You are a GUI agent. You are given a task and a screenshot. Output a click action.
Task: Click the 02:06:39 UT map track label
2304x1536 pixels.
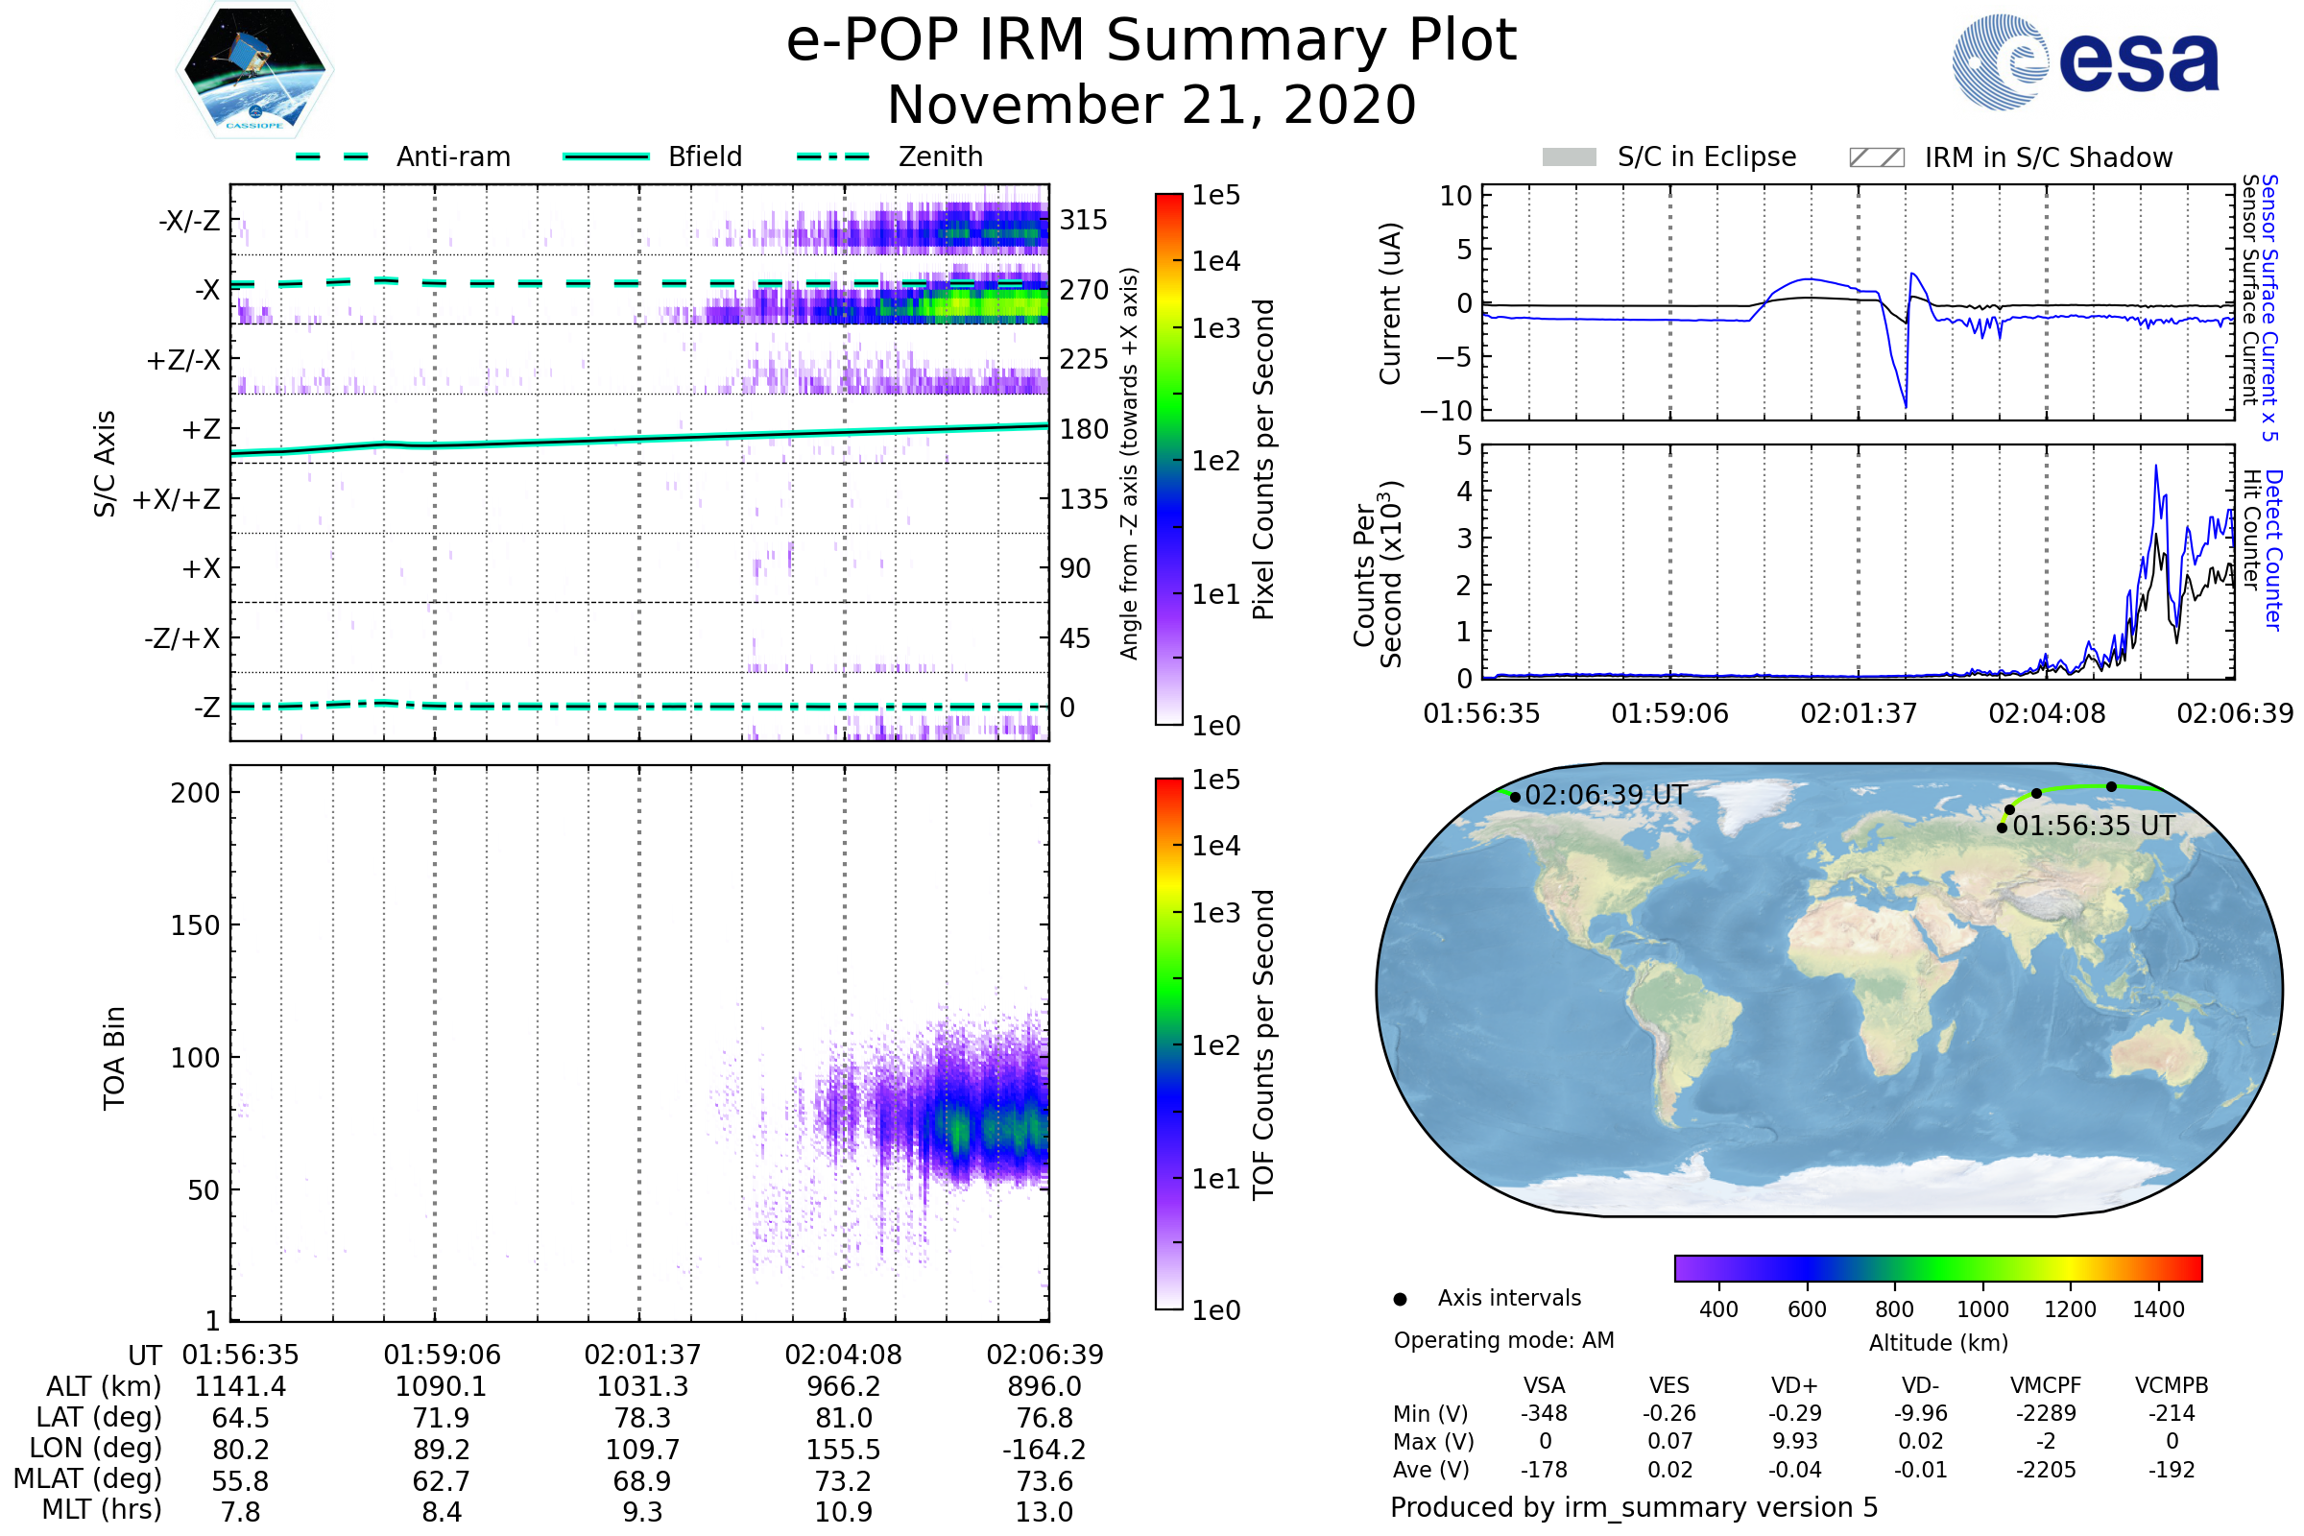point(1605,796)
